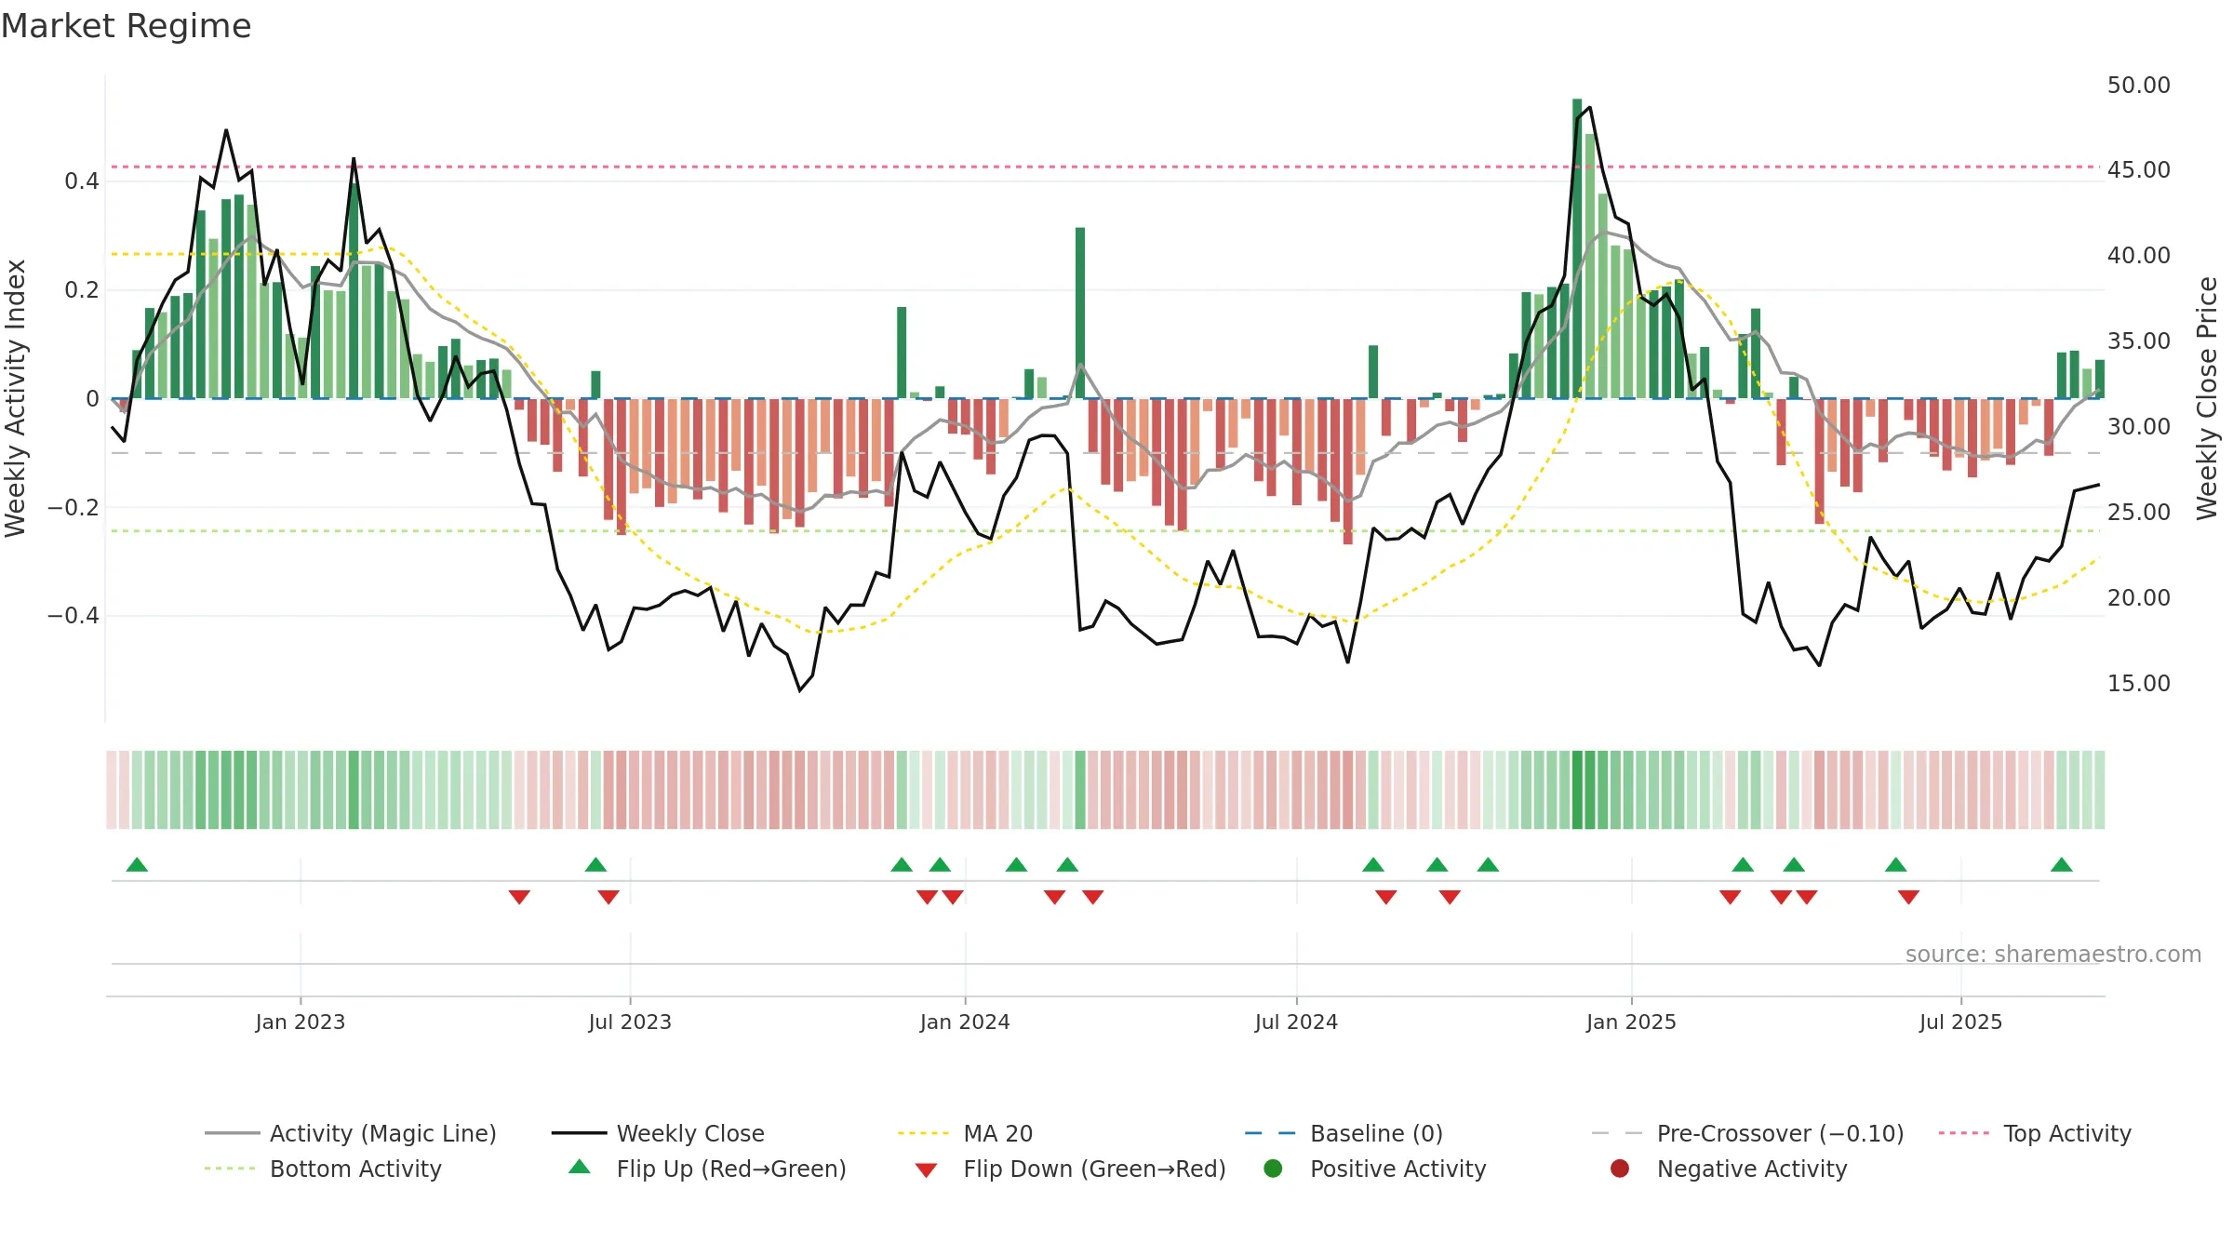Click the Negative Activity red circle legend icon
This screenshot has height=1256, width=2233.
coord(1620,1169)
